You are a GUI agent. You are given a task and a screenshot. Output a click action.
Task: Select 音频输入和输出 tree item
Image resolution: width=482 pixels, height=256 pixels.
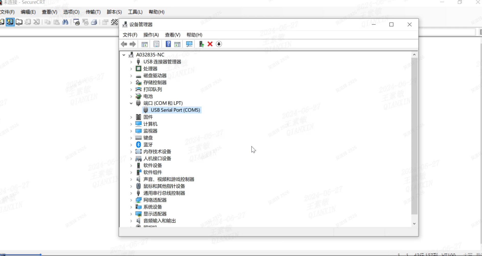click(159, 221)
